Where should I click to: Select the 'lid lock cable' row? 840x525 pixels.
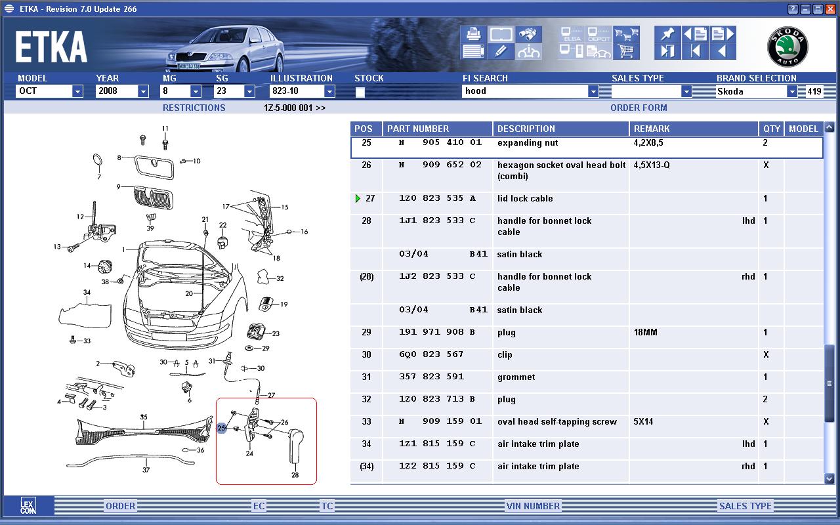(587, 203)
